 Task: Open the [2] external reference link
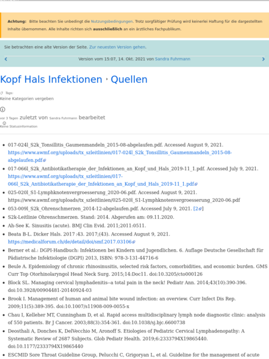pos(198,209)
